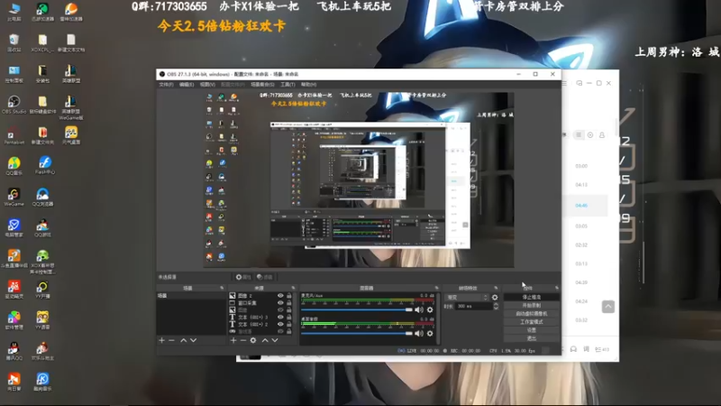The height and width of the screenshot is (406, 721).
Task: Click 停止推流 button to stop streaming
Action: click(x=532, y=298)
